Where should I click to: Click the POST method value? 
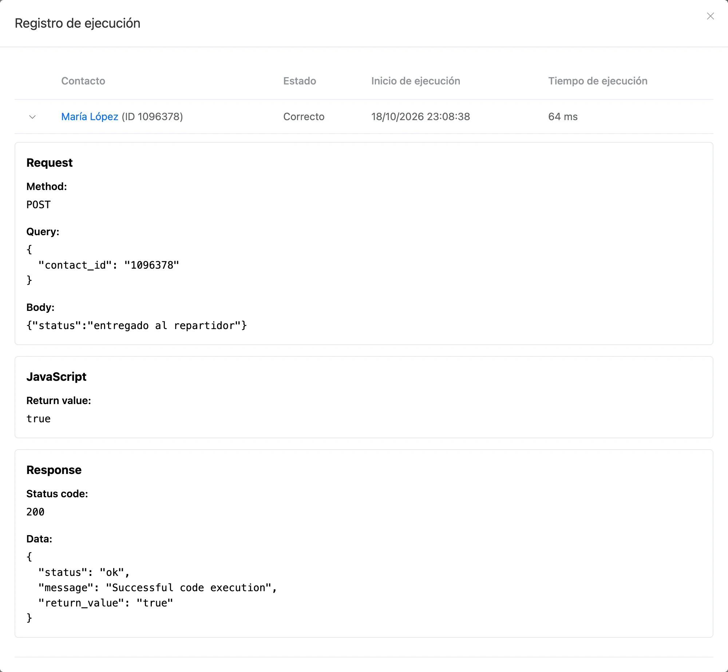[x=39, y=205]
